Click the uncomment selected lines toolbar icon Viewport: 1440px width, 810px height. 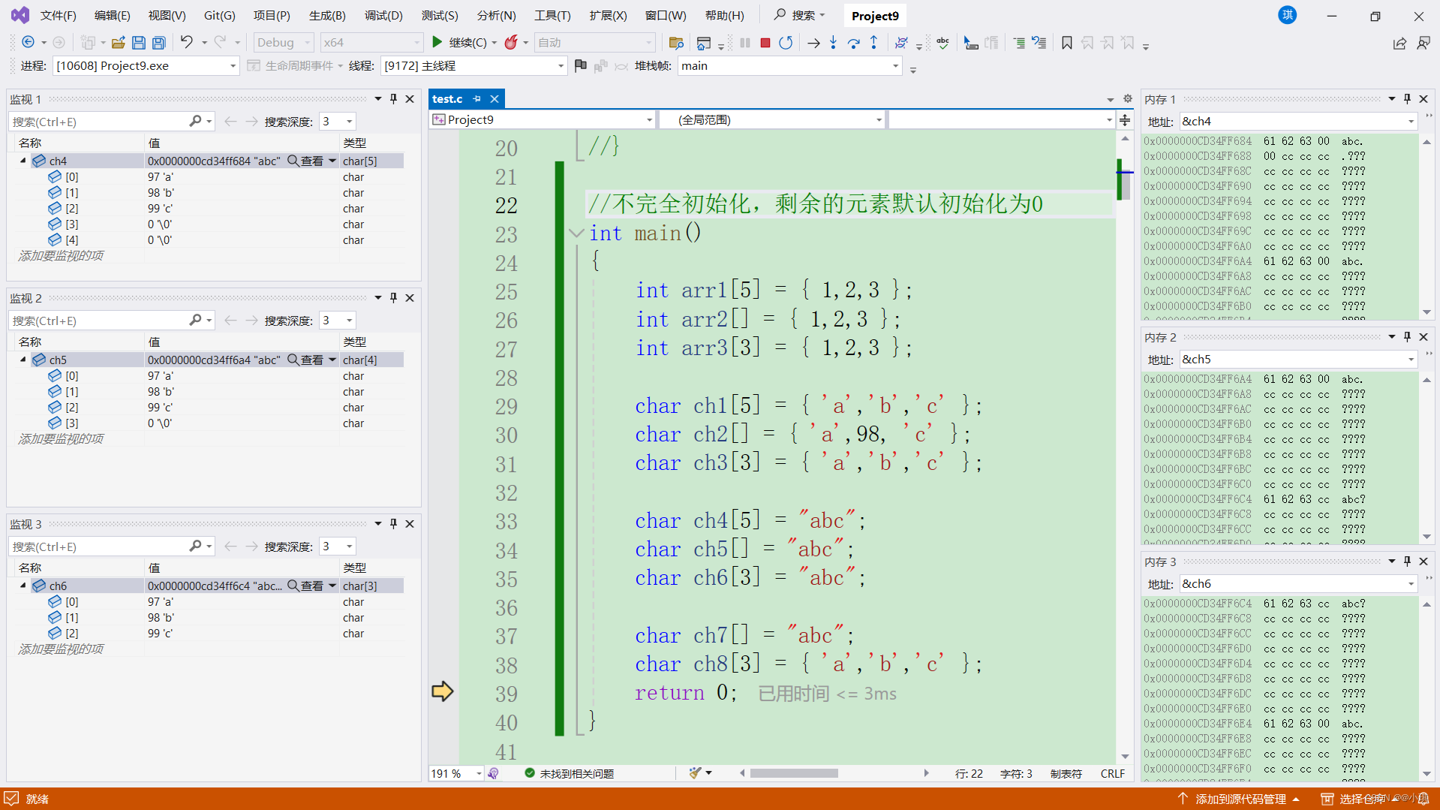click(1039, 43)
